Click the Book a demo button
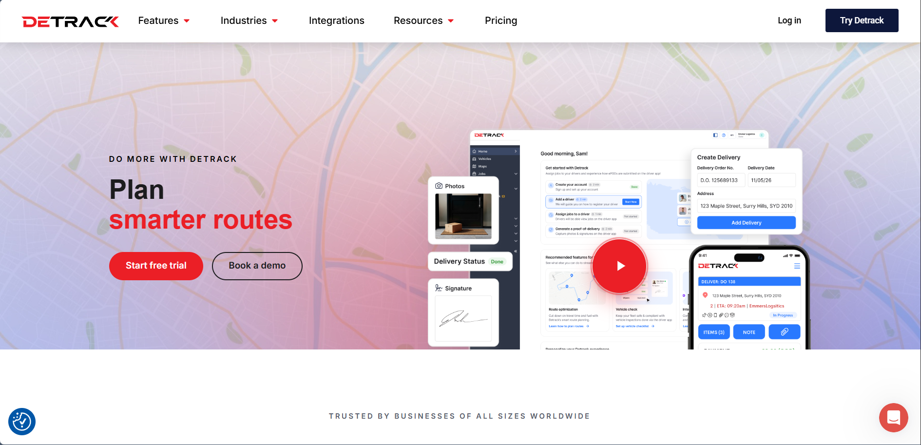Screen dimensions: 921x445 (x=257, y=266)
